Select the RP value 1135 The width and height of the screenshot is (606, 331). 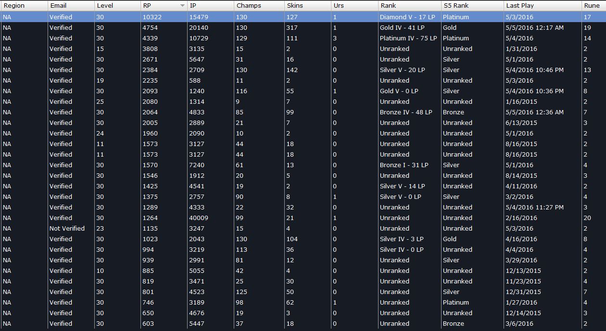[x=150, y=228]
